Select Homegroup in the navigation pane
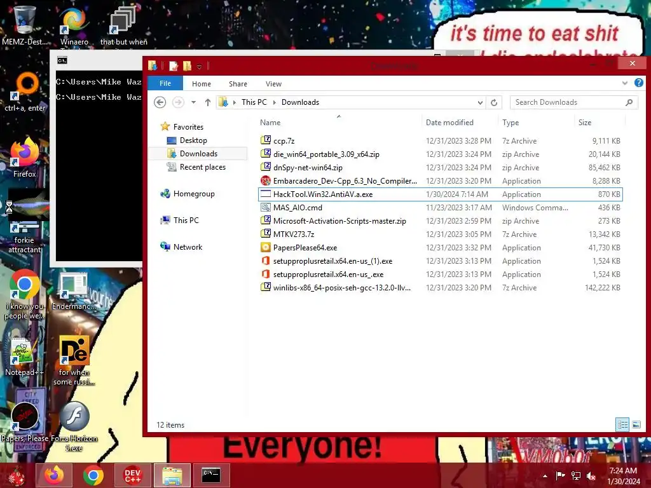The image size is (651, 488). pos(188,193)
